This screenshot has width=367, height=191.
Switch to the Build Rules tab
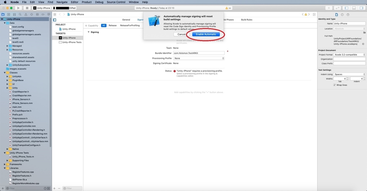(x=247, y=20)
